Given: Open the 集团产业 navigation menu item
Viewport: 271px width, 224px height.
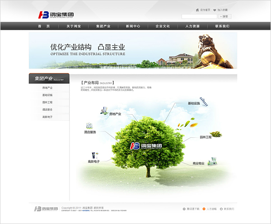Looking at the screenshot, I should point(103,26).
